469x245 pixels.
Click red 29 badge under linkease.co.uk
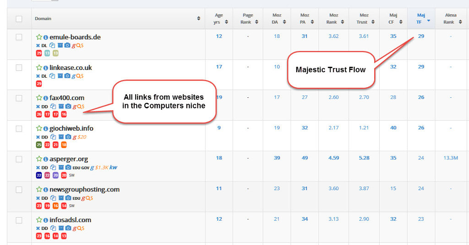[x=39, y=84]
